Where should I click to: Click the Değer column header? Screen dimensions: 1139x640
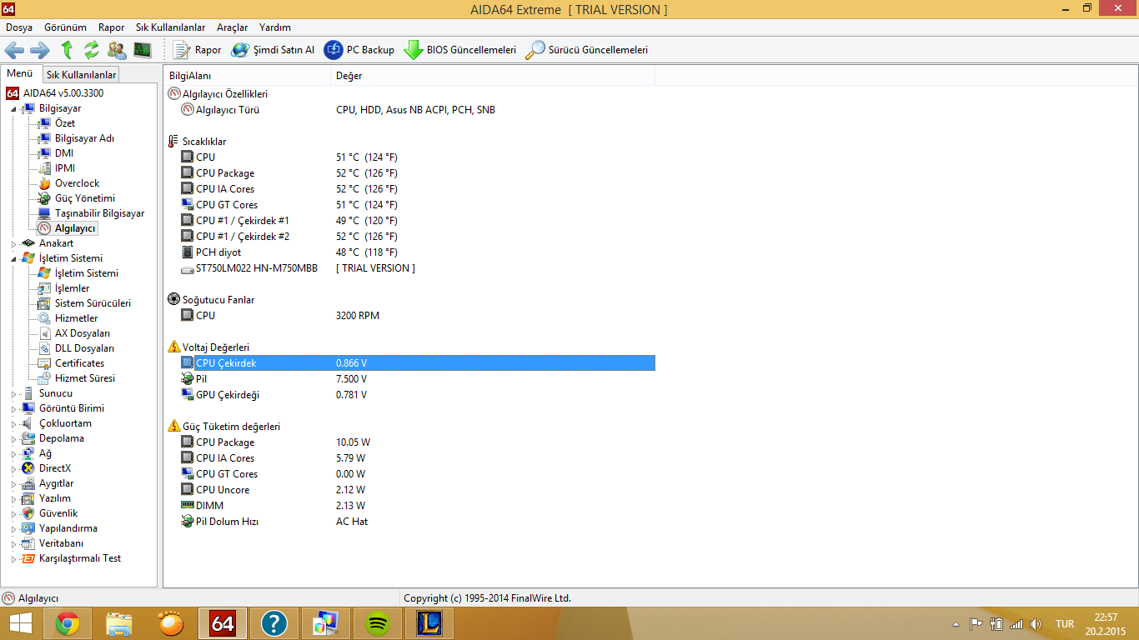pyautogui.click(x=493, y=76)
